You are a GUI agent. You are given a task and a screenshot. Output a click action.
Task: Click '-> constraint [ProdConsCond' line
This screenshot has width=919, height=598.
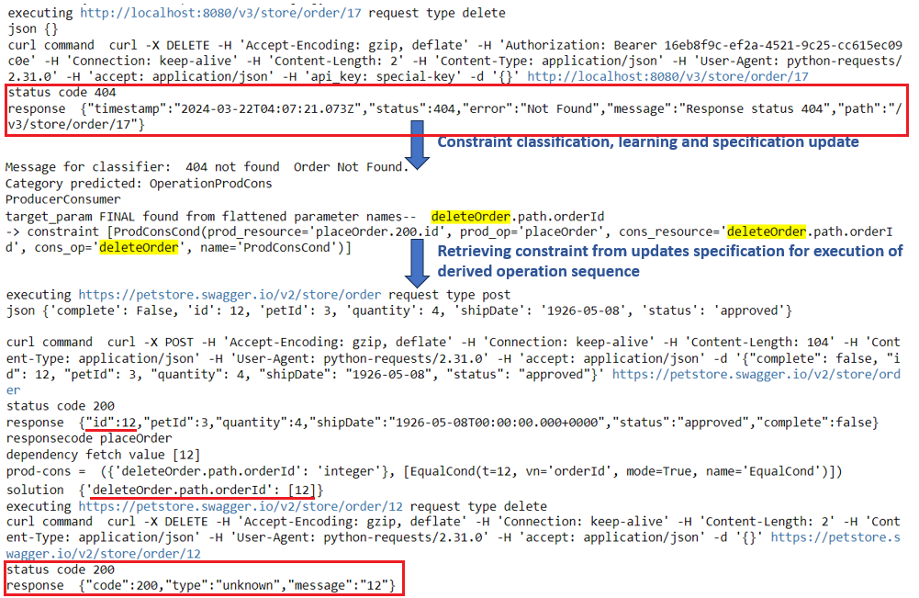(x=450, y=240)
